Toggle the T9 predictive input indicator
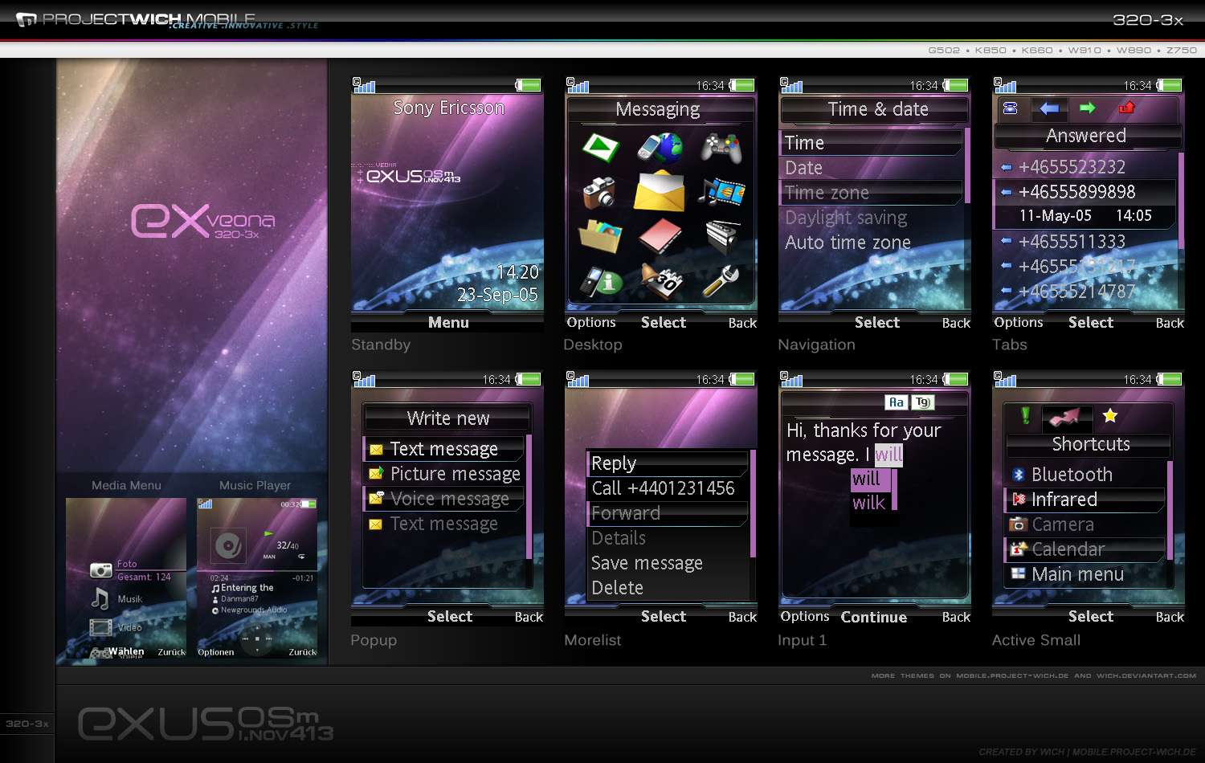Screen dimensions: 1205x763 [922, 402]
